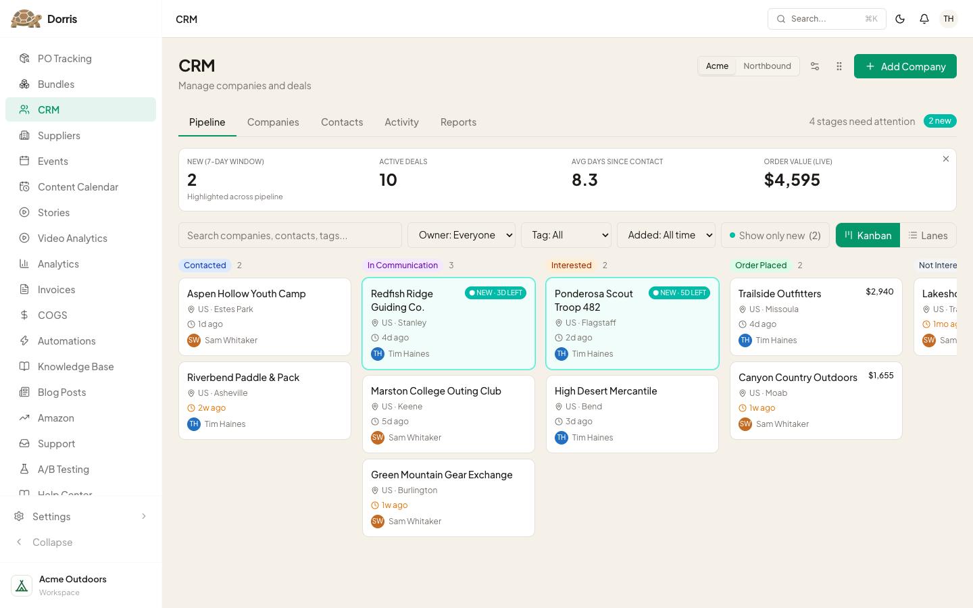Viewport: 973px width, 608px height.
Task: Open Tag: All dropdown
Action: 566,235
